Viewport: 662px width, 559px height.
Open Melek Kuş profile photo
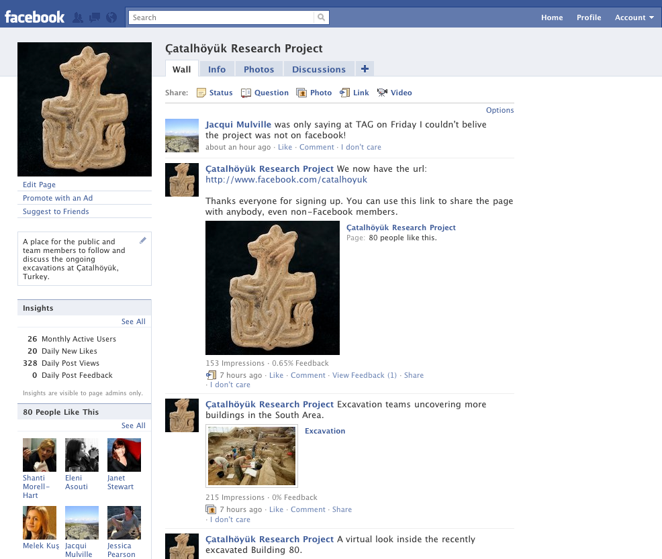pos(40,523)
